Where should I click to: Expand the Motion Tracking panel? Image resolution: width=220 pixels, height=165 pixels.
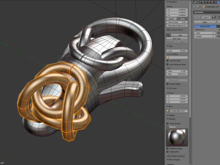click(167, 156)
